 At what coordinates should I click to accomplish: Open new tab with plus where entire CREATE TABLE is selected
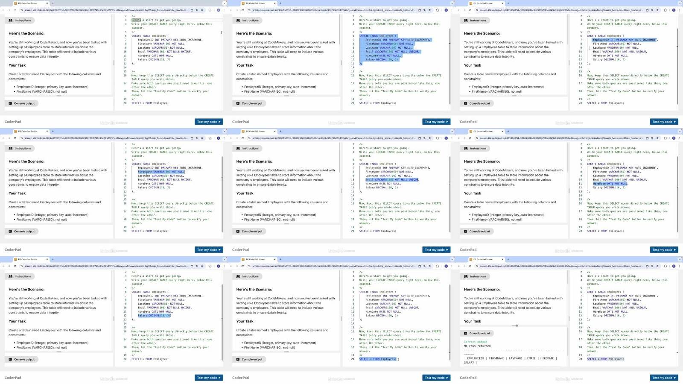pyautogui.click(x=280, y=3)
